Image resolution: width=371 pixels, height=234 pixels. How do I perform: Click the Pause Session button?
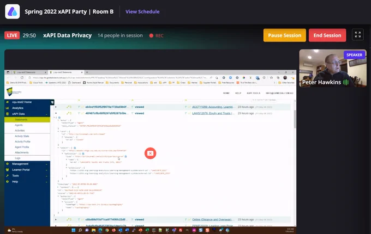click(x=284, y=35)
